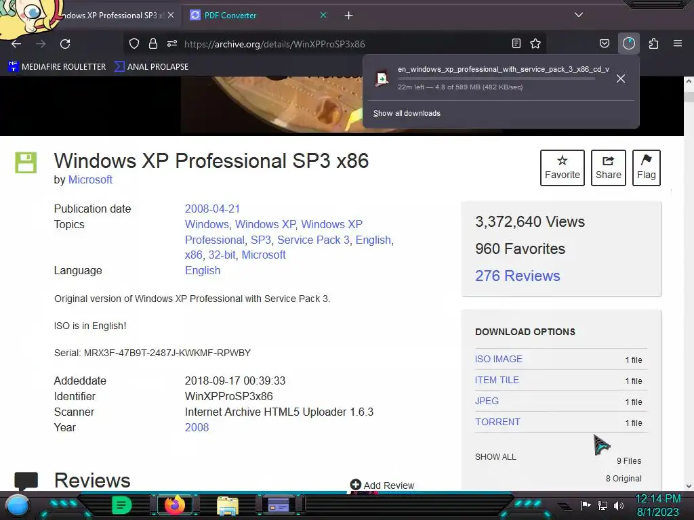Open the Windows XP topic link
The width and height of the screenshot is (694, 520).
click(x=265, y=224)
